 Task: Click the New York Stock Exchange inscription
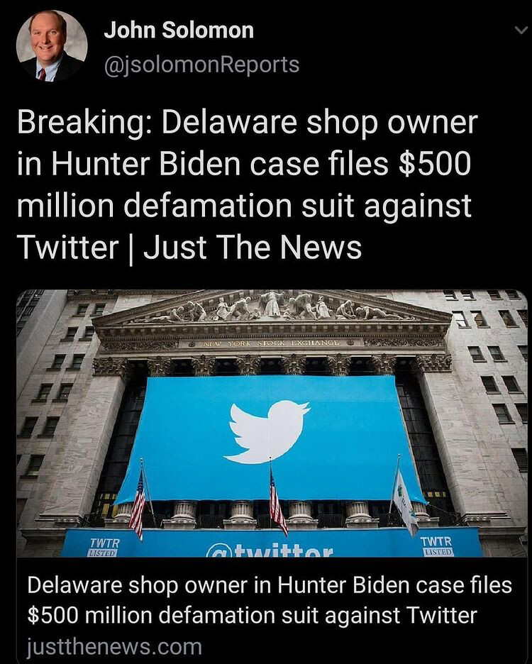[271, 343]
